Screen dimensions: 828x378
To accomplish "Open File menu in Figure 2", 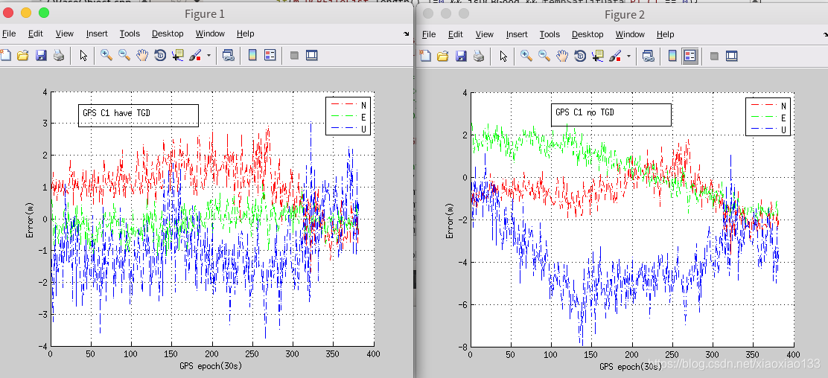I will coord(429,33).
